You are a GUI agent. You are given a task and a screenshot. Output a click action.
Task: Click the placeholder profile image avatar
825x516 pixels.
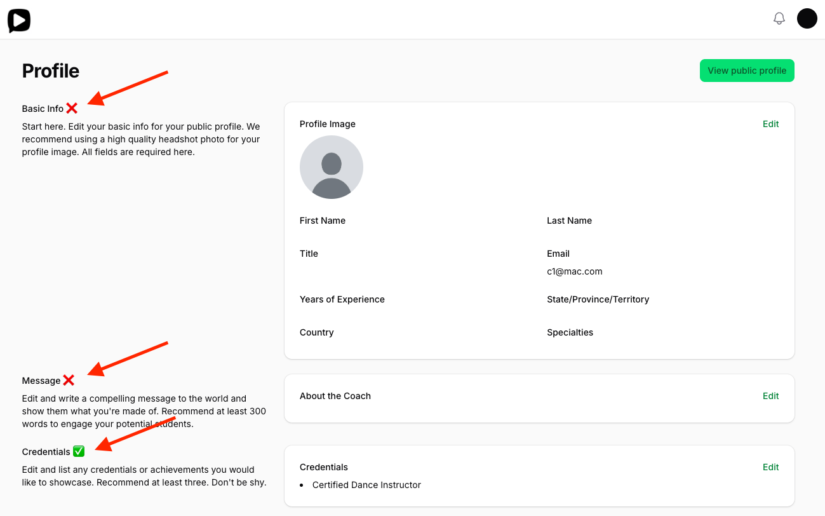tap(331, 167)
